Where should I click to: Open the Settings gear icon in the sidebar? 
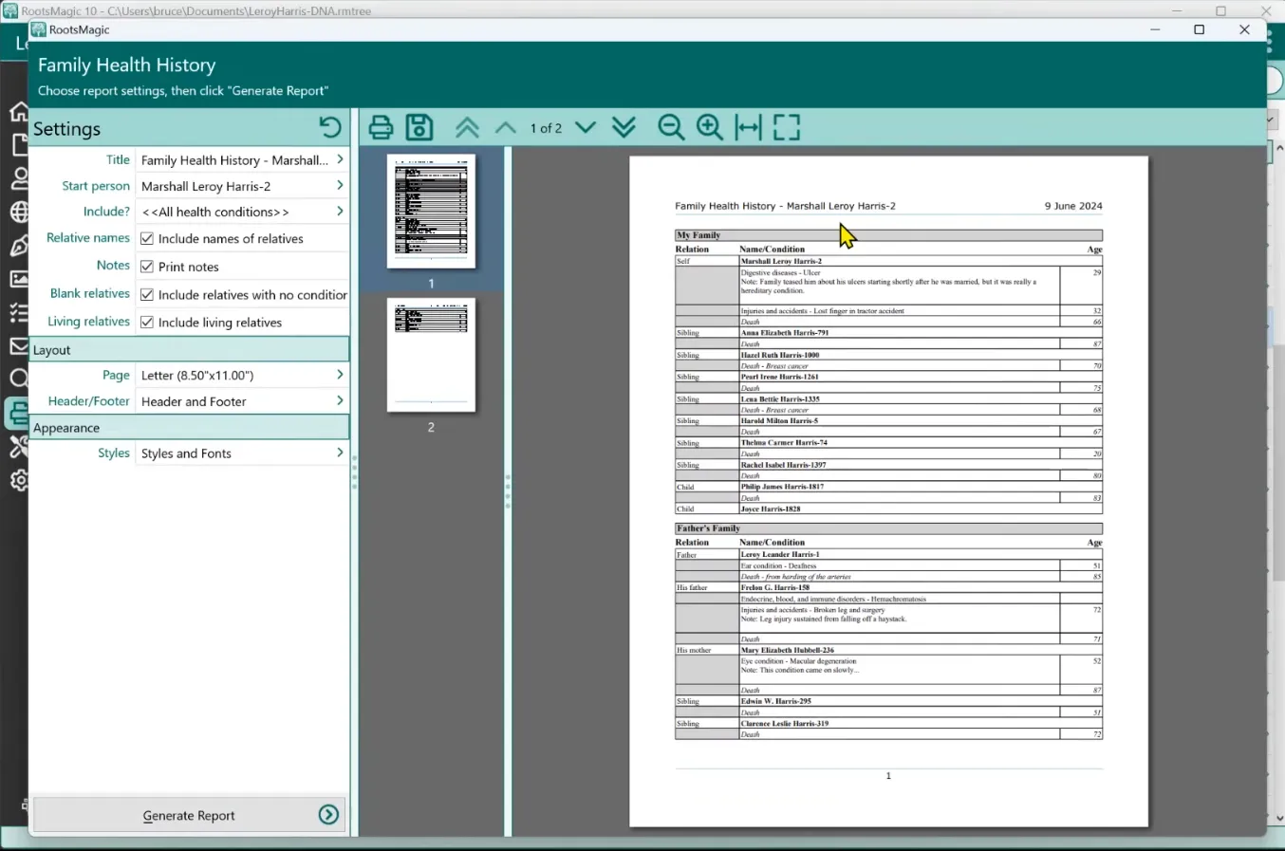tap(19, 481)
